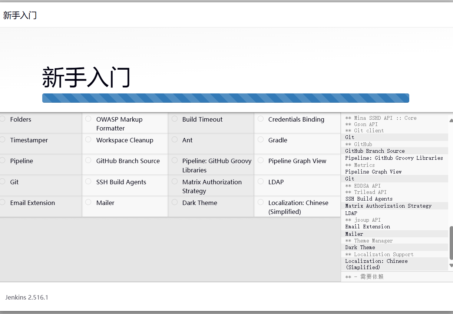The height and width of the screenshot is (314, 453).
Task: Select the '** Localization Support' log line
Action: [379, 254]
